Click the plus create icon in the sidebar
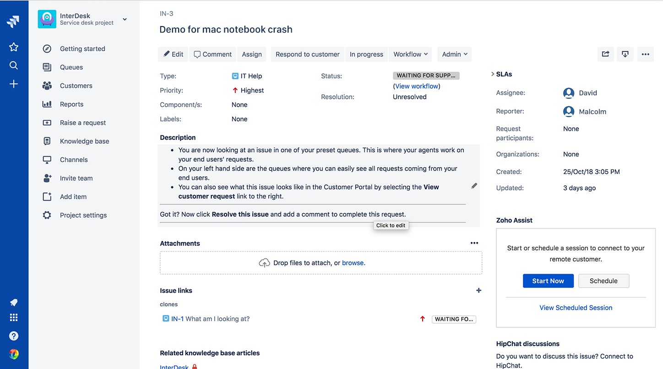Screen dimensions: 663x369 tap(14, 84)
